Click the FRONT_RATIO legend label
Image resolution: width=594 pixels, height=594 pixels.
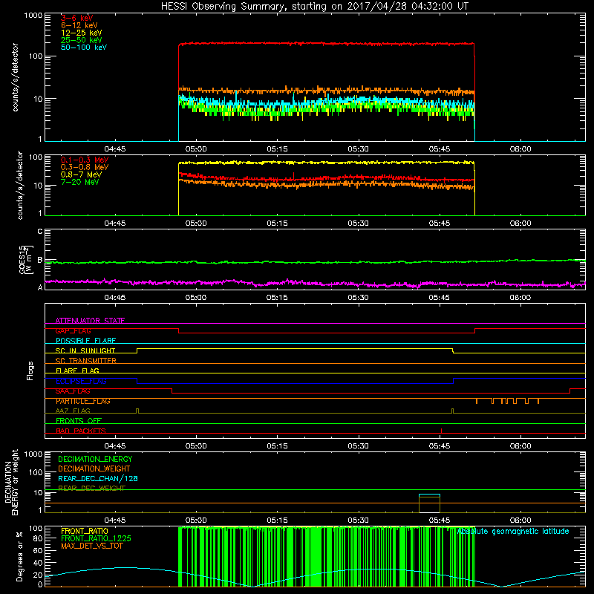(85, 531)
